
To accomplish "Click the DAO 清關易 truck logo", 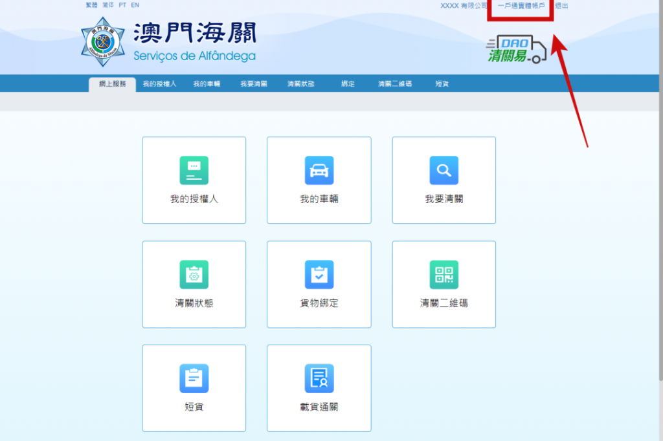I will coord(517,50).
